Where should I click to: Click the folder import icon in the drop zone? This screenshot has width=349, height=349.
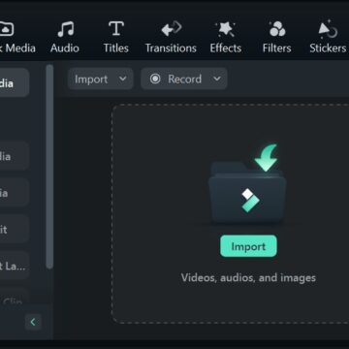tap(247, 184)
